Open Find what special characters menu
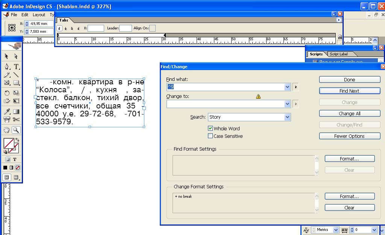 tap(296, 87)
